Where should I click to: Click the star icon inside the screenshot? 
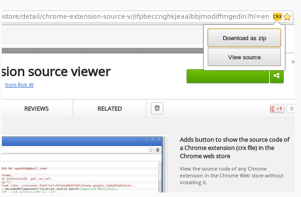(150, 150)
